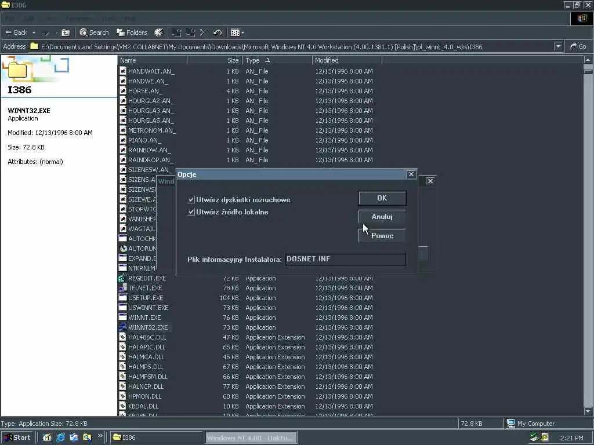This screenshot has height=445, width=594.
Task: Switch to the I386 taskbar window
Action: coord(157,437)
